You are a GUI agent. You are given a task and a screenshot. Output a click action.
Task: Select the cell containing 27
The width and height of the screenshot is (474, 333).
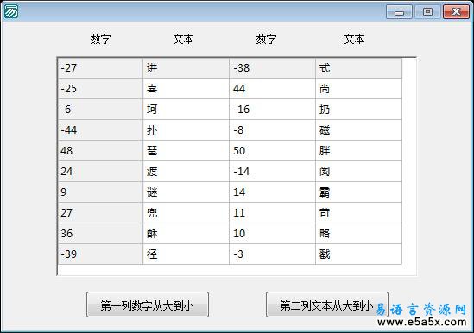[100, 213]
